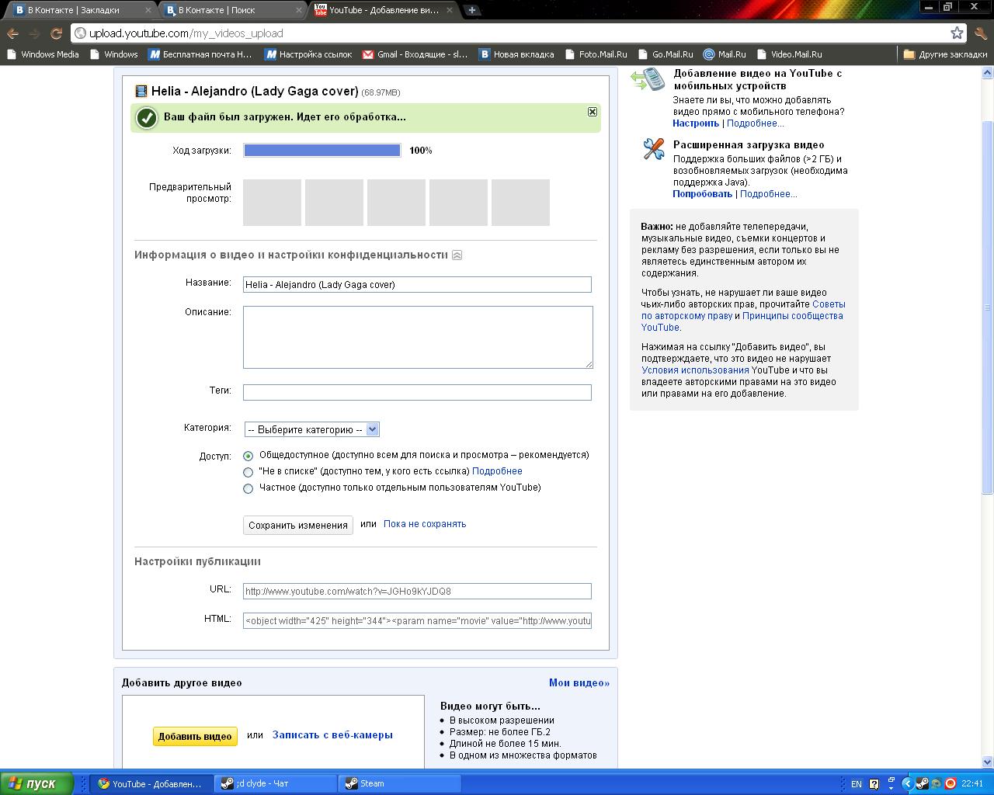
Task: Select the YouTube upload tab
Action: coord(383,10)
